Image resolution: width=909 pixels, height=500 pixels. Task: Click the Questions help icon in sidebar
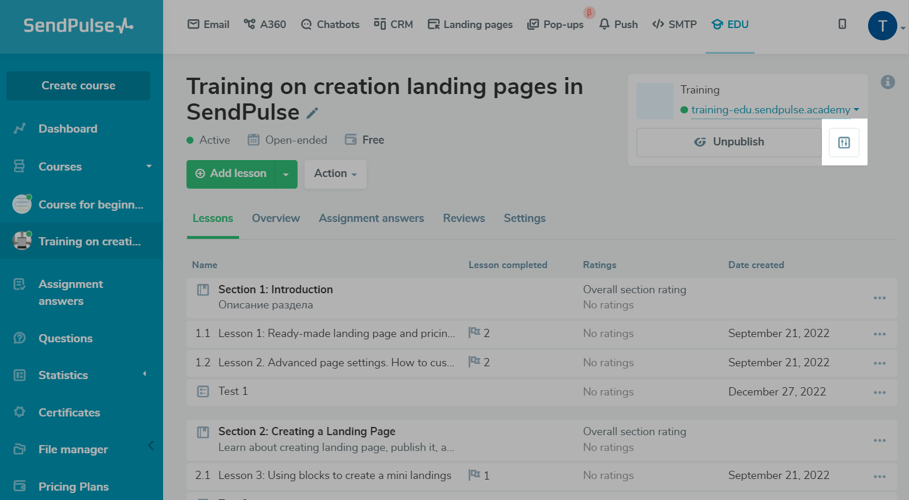click(20, 338)
